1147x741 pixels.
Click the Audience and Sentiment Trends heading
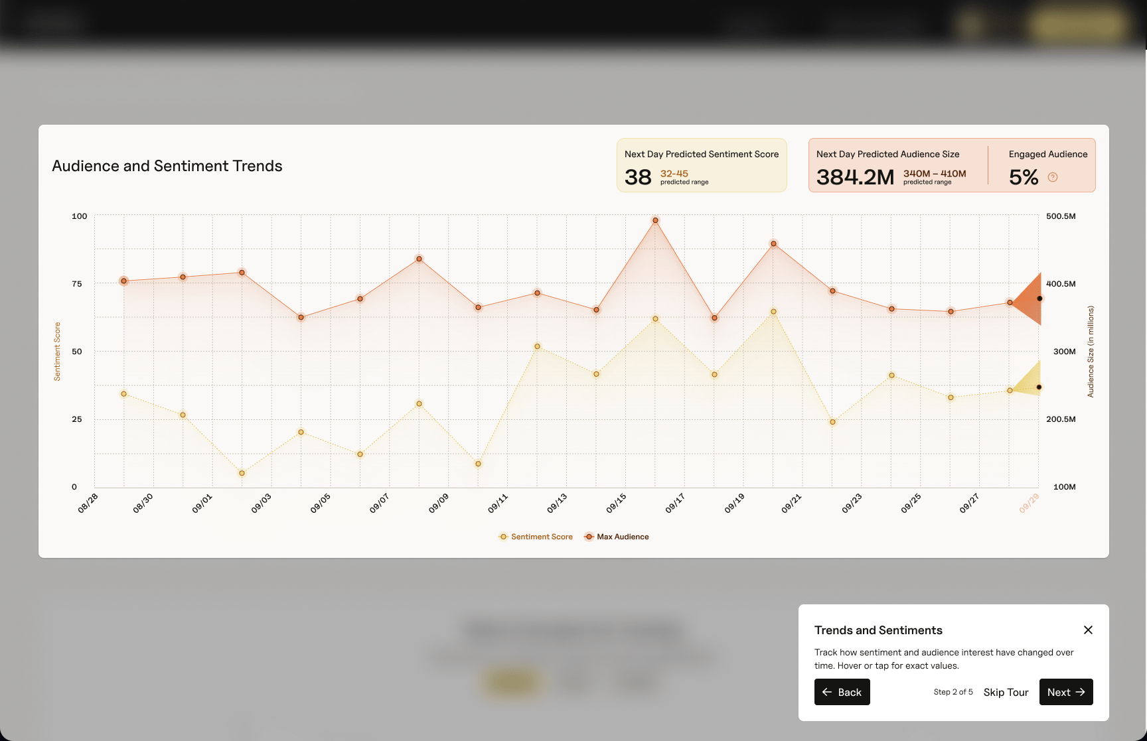(x=167, y=166)
